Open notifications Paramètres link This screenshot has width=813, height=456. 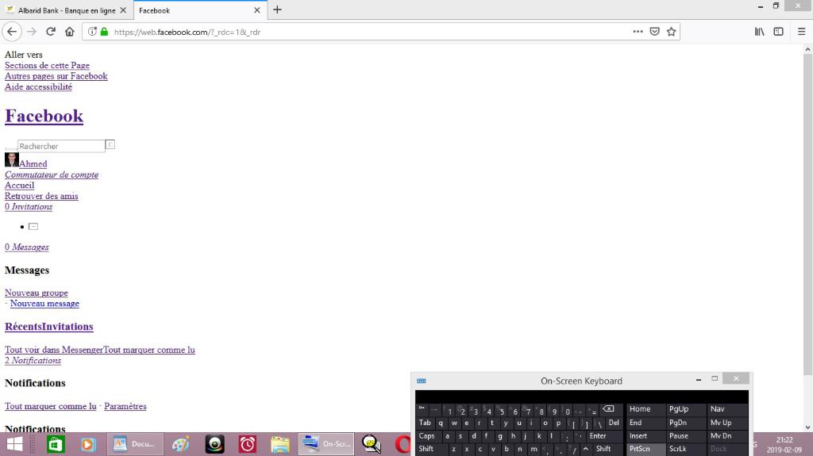click(x=125, y=406)
